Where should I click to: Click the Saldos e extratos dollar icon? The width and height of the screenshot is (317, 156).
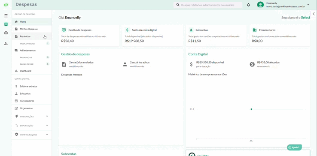point(16,87)
